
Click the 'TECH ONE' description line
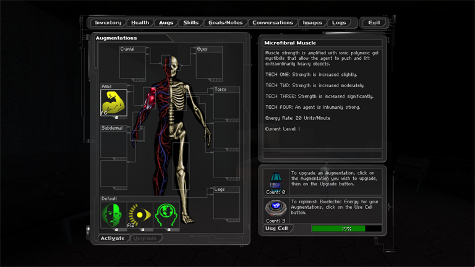[311, 74]
